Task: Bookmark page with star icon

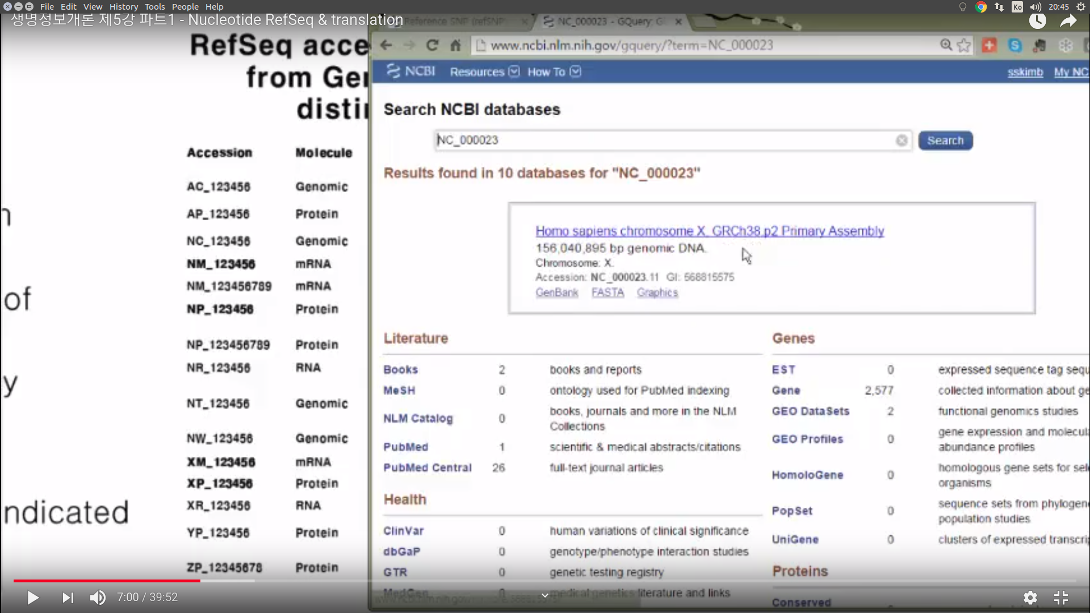Action: (x=964, y=45)
